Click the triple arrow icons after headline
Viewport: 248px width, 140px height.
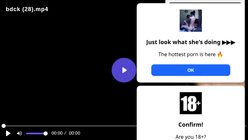[x=229, y=43]
